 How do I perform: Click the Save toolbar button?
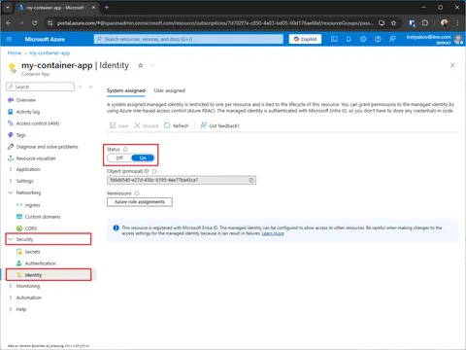point(119,125)
